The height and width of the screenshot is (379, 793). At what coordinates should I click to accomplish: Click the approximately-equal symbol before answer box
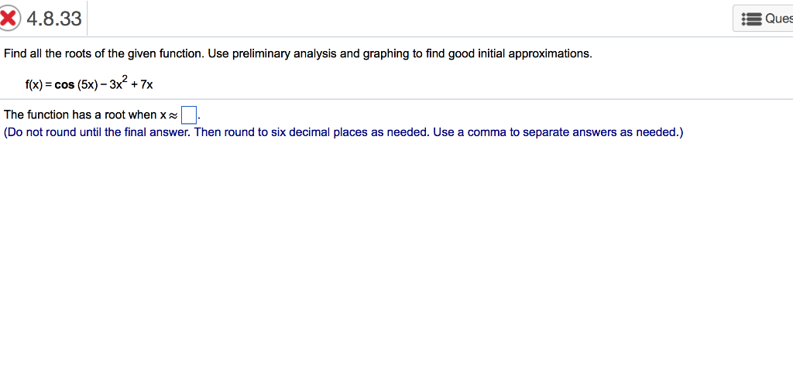[173, 115]
